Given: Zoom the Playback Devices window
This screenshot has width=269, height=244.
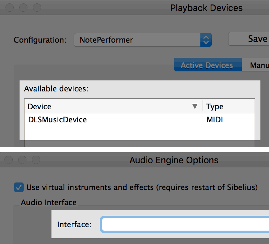Looking at the screenshot, I should (x=37, y=8).
